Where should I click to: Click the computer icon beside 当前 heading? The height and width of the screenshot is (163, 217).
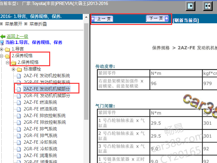click(x=2, y=43)
